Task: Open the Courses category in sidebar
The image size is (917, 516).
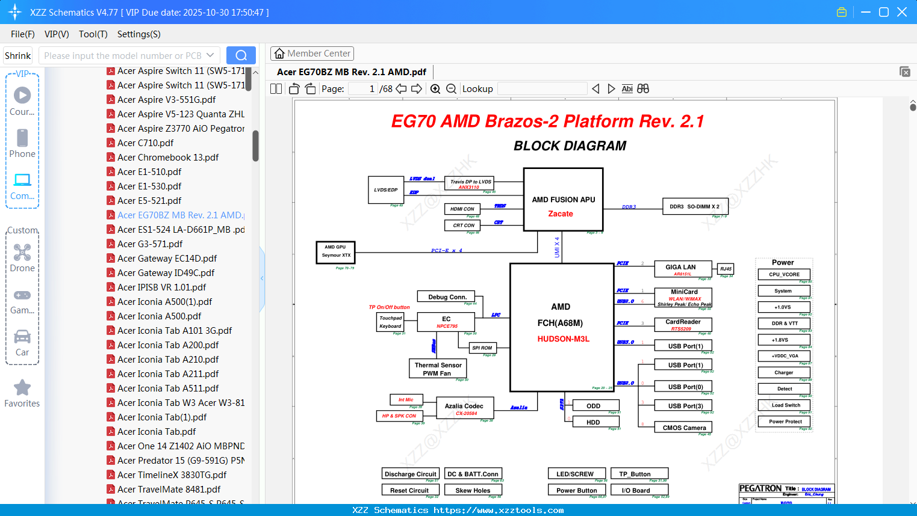Action: tap(22, 101)
